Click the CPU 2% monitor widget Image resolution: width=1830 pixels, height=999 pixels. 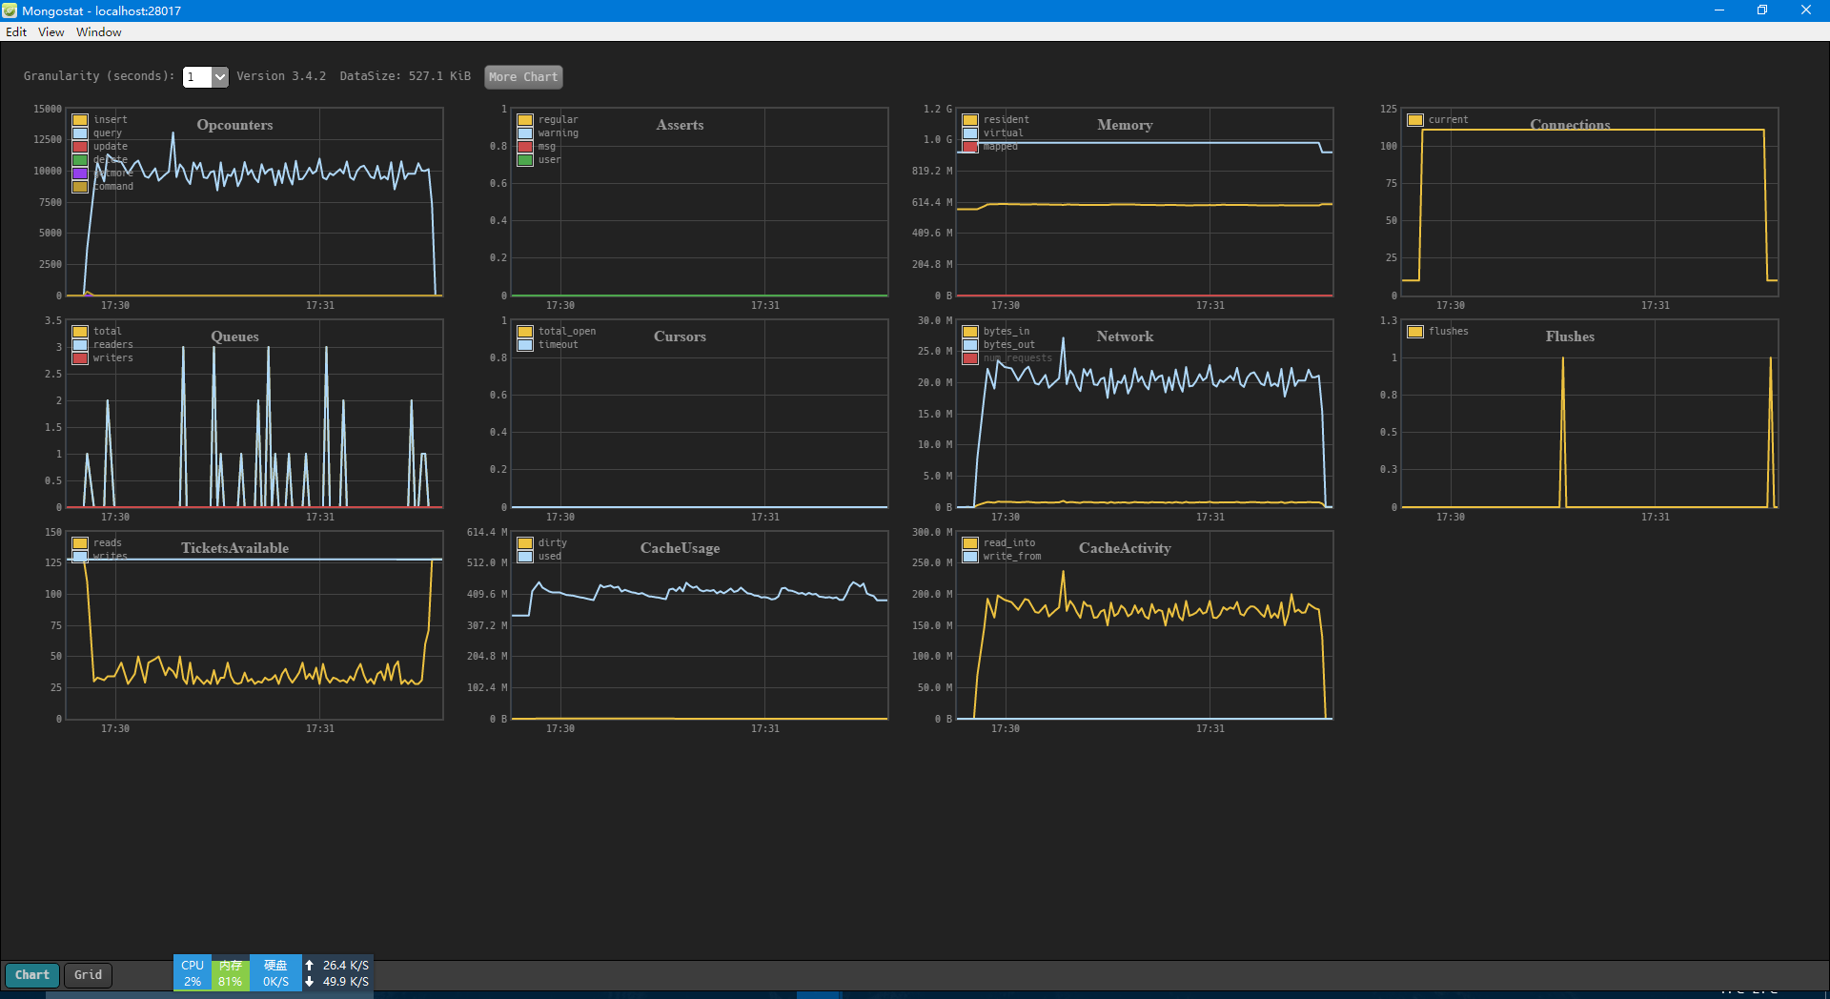click(x=193, y=973)
